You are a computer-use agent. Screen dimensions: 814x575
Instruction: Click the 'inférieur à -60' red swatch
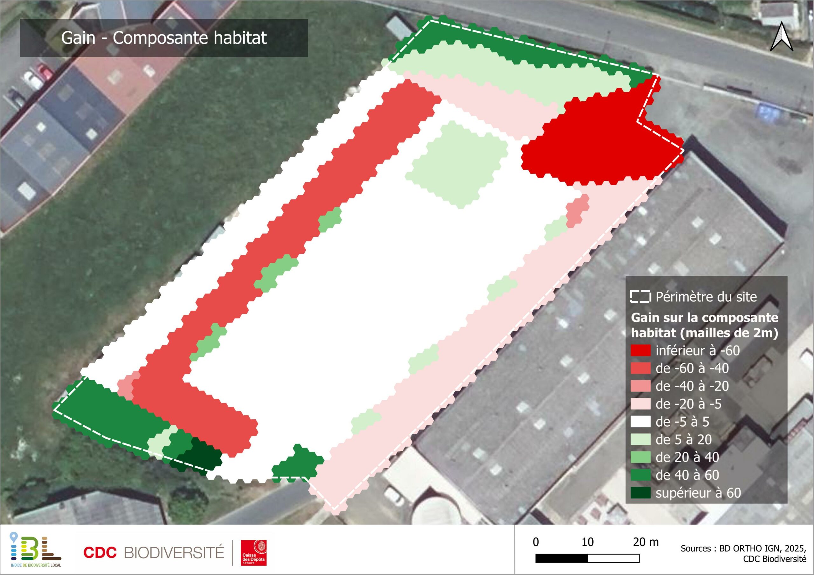tap(640, 350)
